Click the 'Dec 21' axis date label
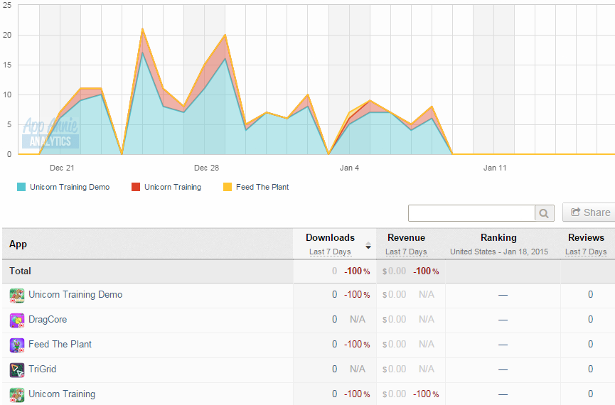615x405 pixels. tap(62, 168)
